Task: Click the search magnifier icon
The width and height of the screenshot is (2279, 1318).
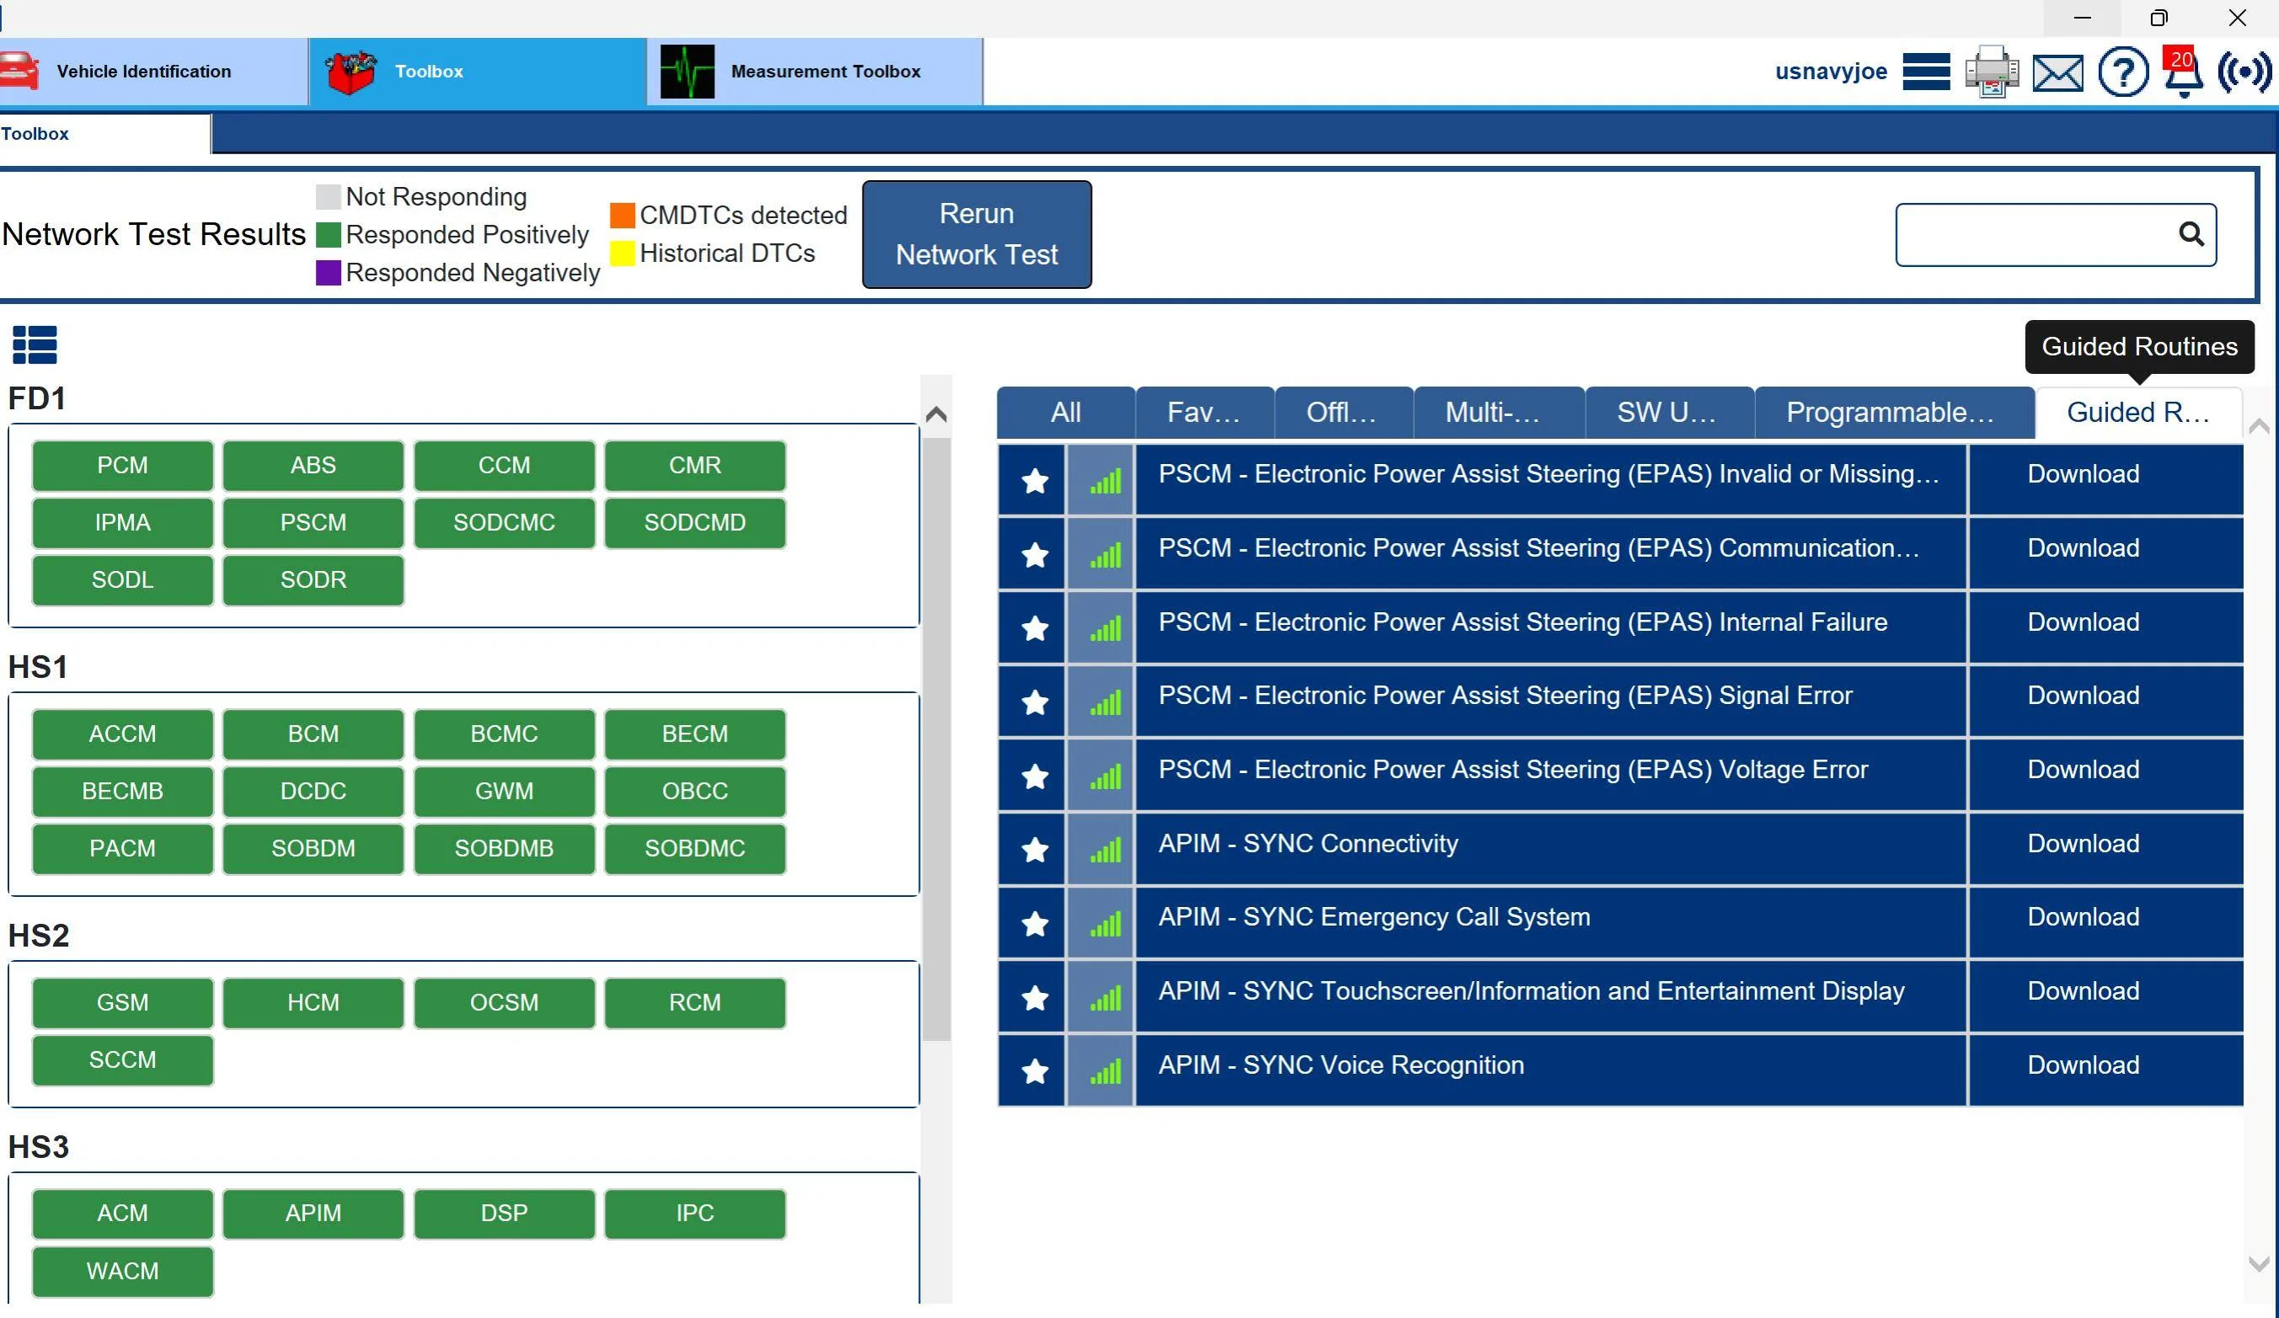Action: point(2191,234)
